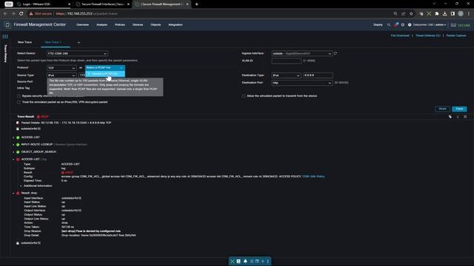Click the Trace button

tap(459, 109)
